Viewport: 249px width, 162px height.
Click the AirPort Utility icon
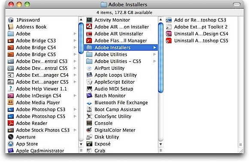tap(89, 68)
